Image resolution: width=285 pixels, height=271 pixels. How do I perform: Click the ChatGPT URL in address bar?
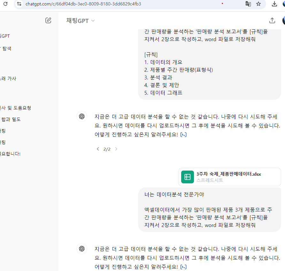click(x=83, y=4)
